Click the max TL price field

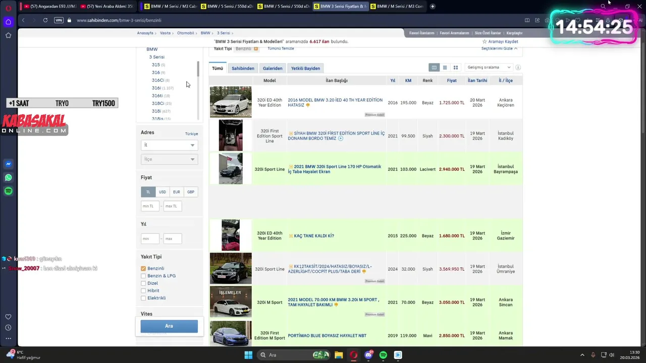[173, 206]
